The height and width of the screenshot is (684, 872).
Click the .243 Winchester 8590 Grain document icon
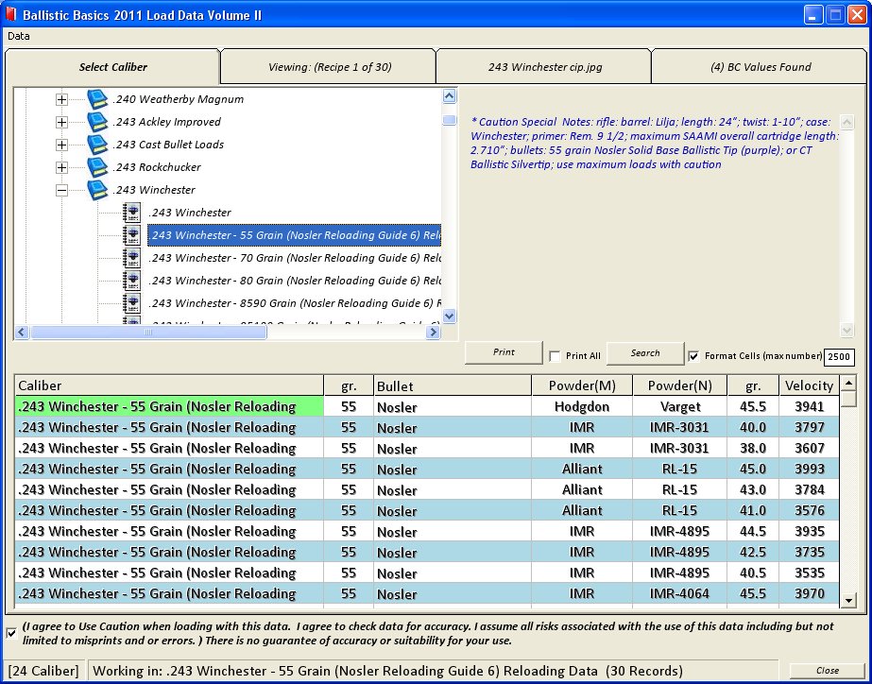coord(132,303)
